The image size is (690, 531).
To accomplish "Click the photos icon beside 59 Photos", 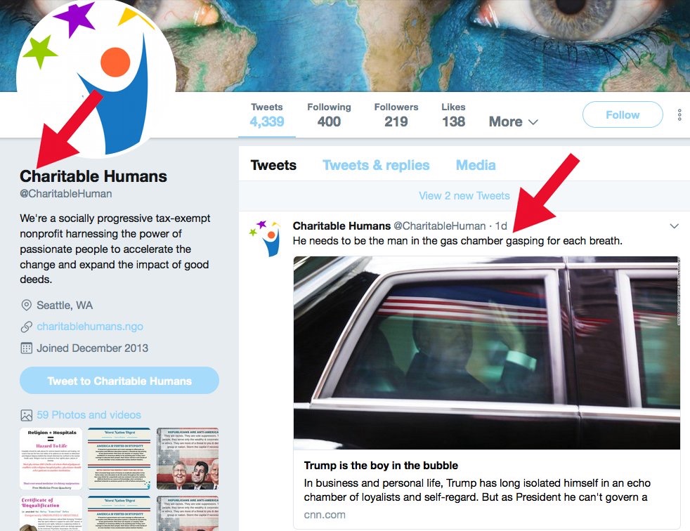I will (x=27, y=415).
